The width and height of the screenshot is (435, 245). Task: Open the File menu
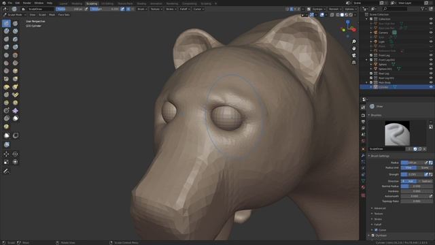10,3
